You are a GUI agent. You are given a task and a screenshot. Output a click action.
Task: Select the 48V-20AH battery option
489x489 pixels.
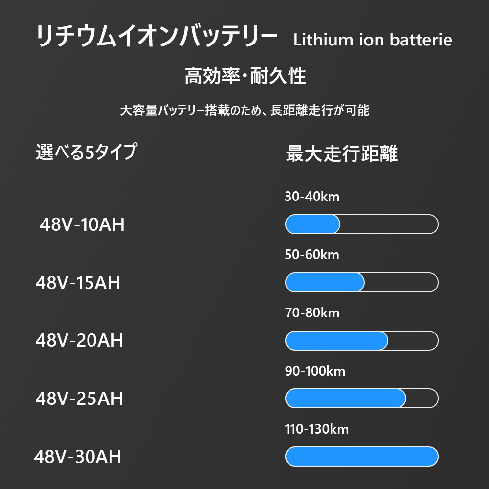click(79, 340)
